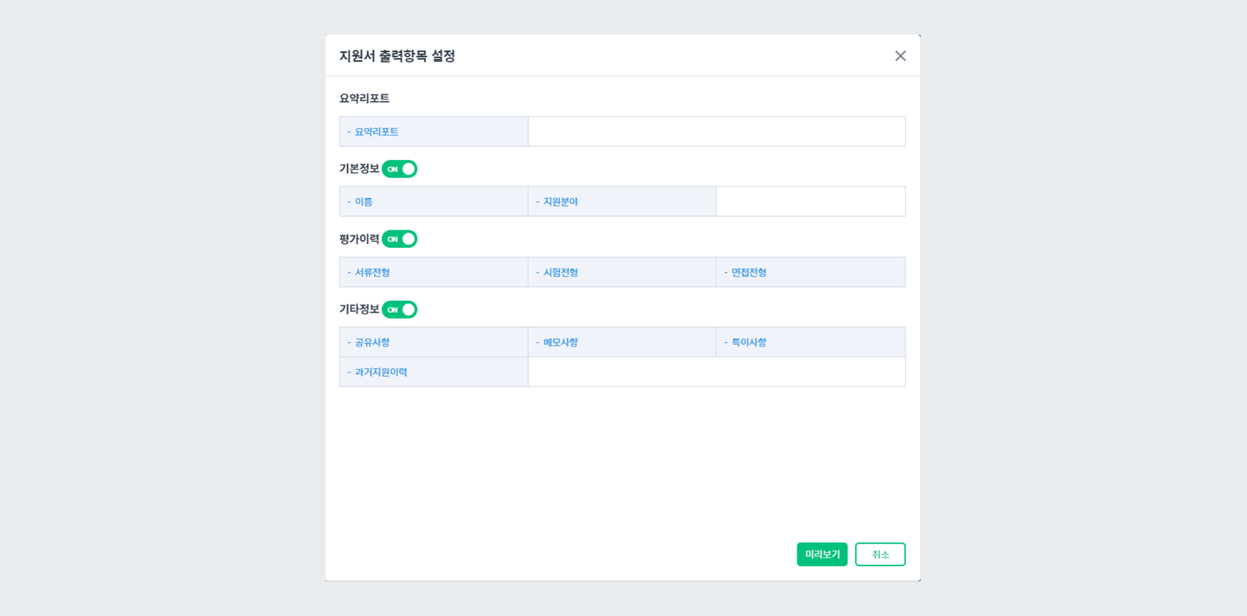The width and height of the screenshot is (1247, 616).
Task: Click the 면접전형 evaluation item
Action: point(811,271)
